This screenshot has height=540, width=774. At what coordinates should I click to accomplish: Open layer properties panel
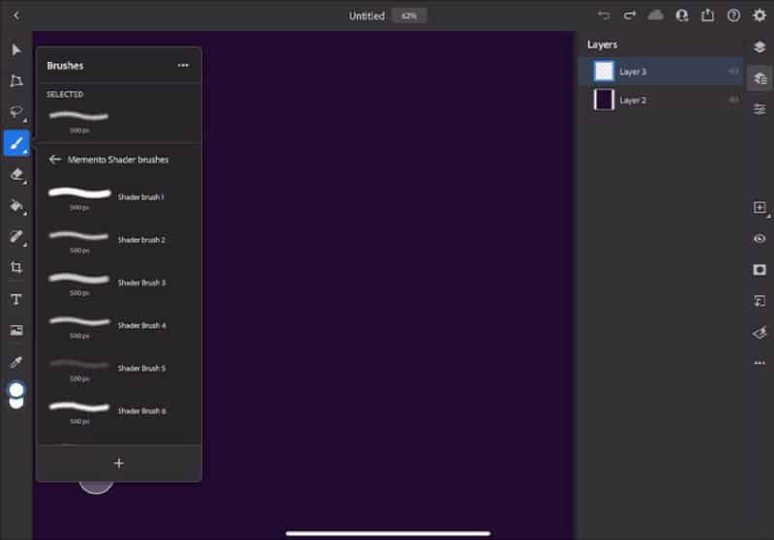click(x=759, y=109)
